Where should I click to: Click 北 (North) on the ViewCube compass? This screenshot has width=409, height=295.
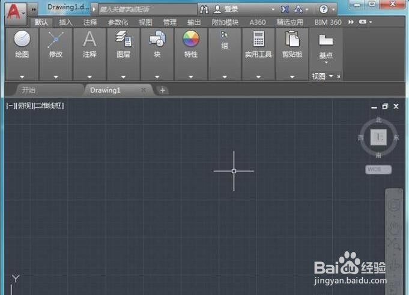tap(379, 120)
